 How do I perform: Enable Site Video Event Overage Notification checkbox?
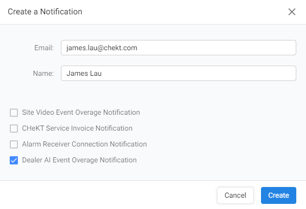coord(14,113)
